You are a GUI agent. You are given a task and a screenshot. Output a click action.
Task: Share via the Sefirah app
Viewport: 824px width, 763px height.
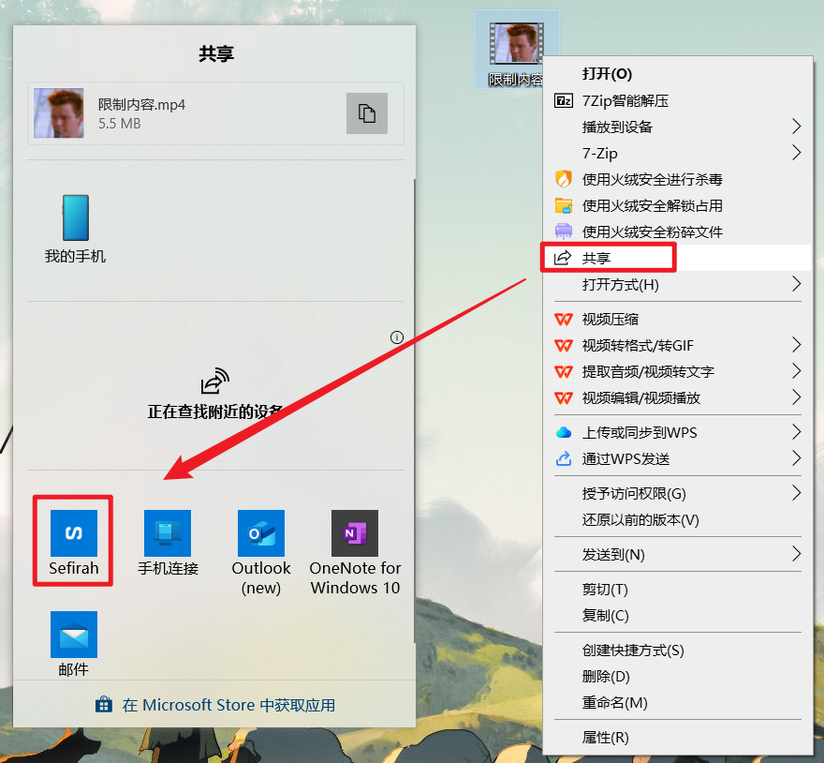[x=74, y=543]
